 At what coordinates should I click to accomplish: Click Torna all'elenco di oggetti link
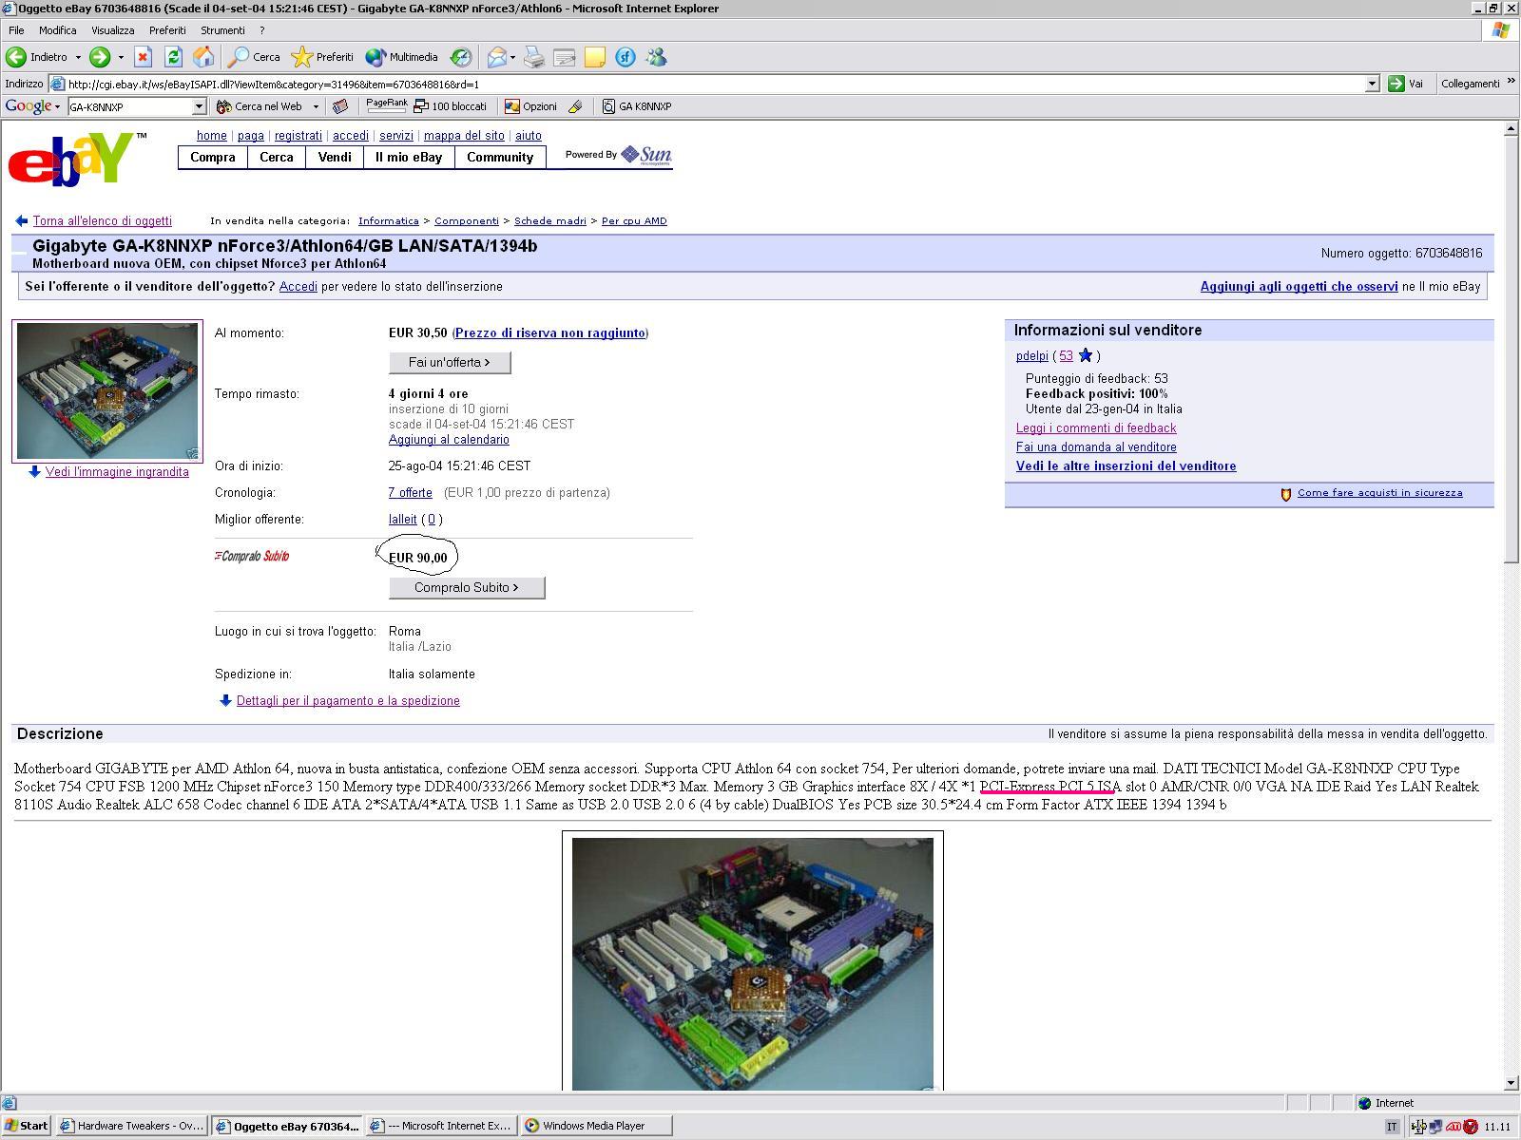pyautogui.click(x=103, y=220)
